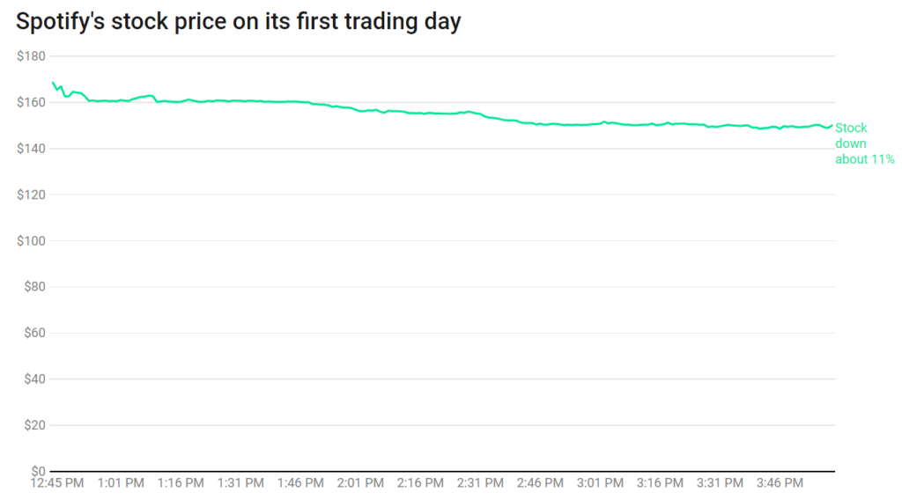The image size is (902, 500).
Task: Select the $140 y-axis label
Action: 31,149
